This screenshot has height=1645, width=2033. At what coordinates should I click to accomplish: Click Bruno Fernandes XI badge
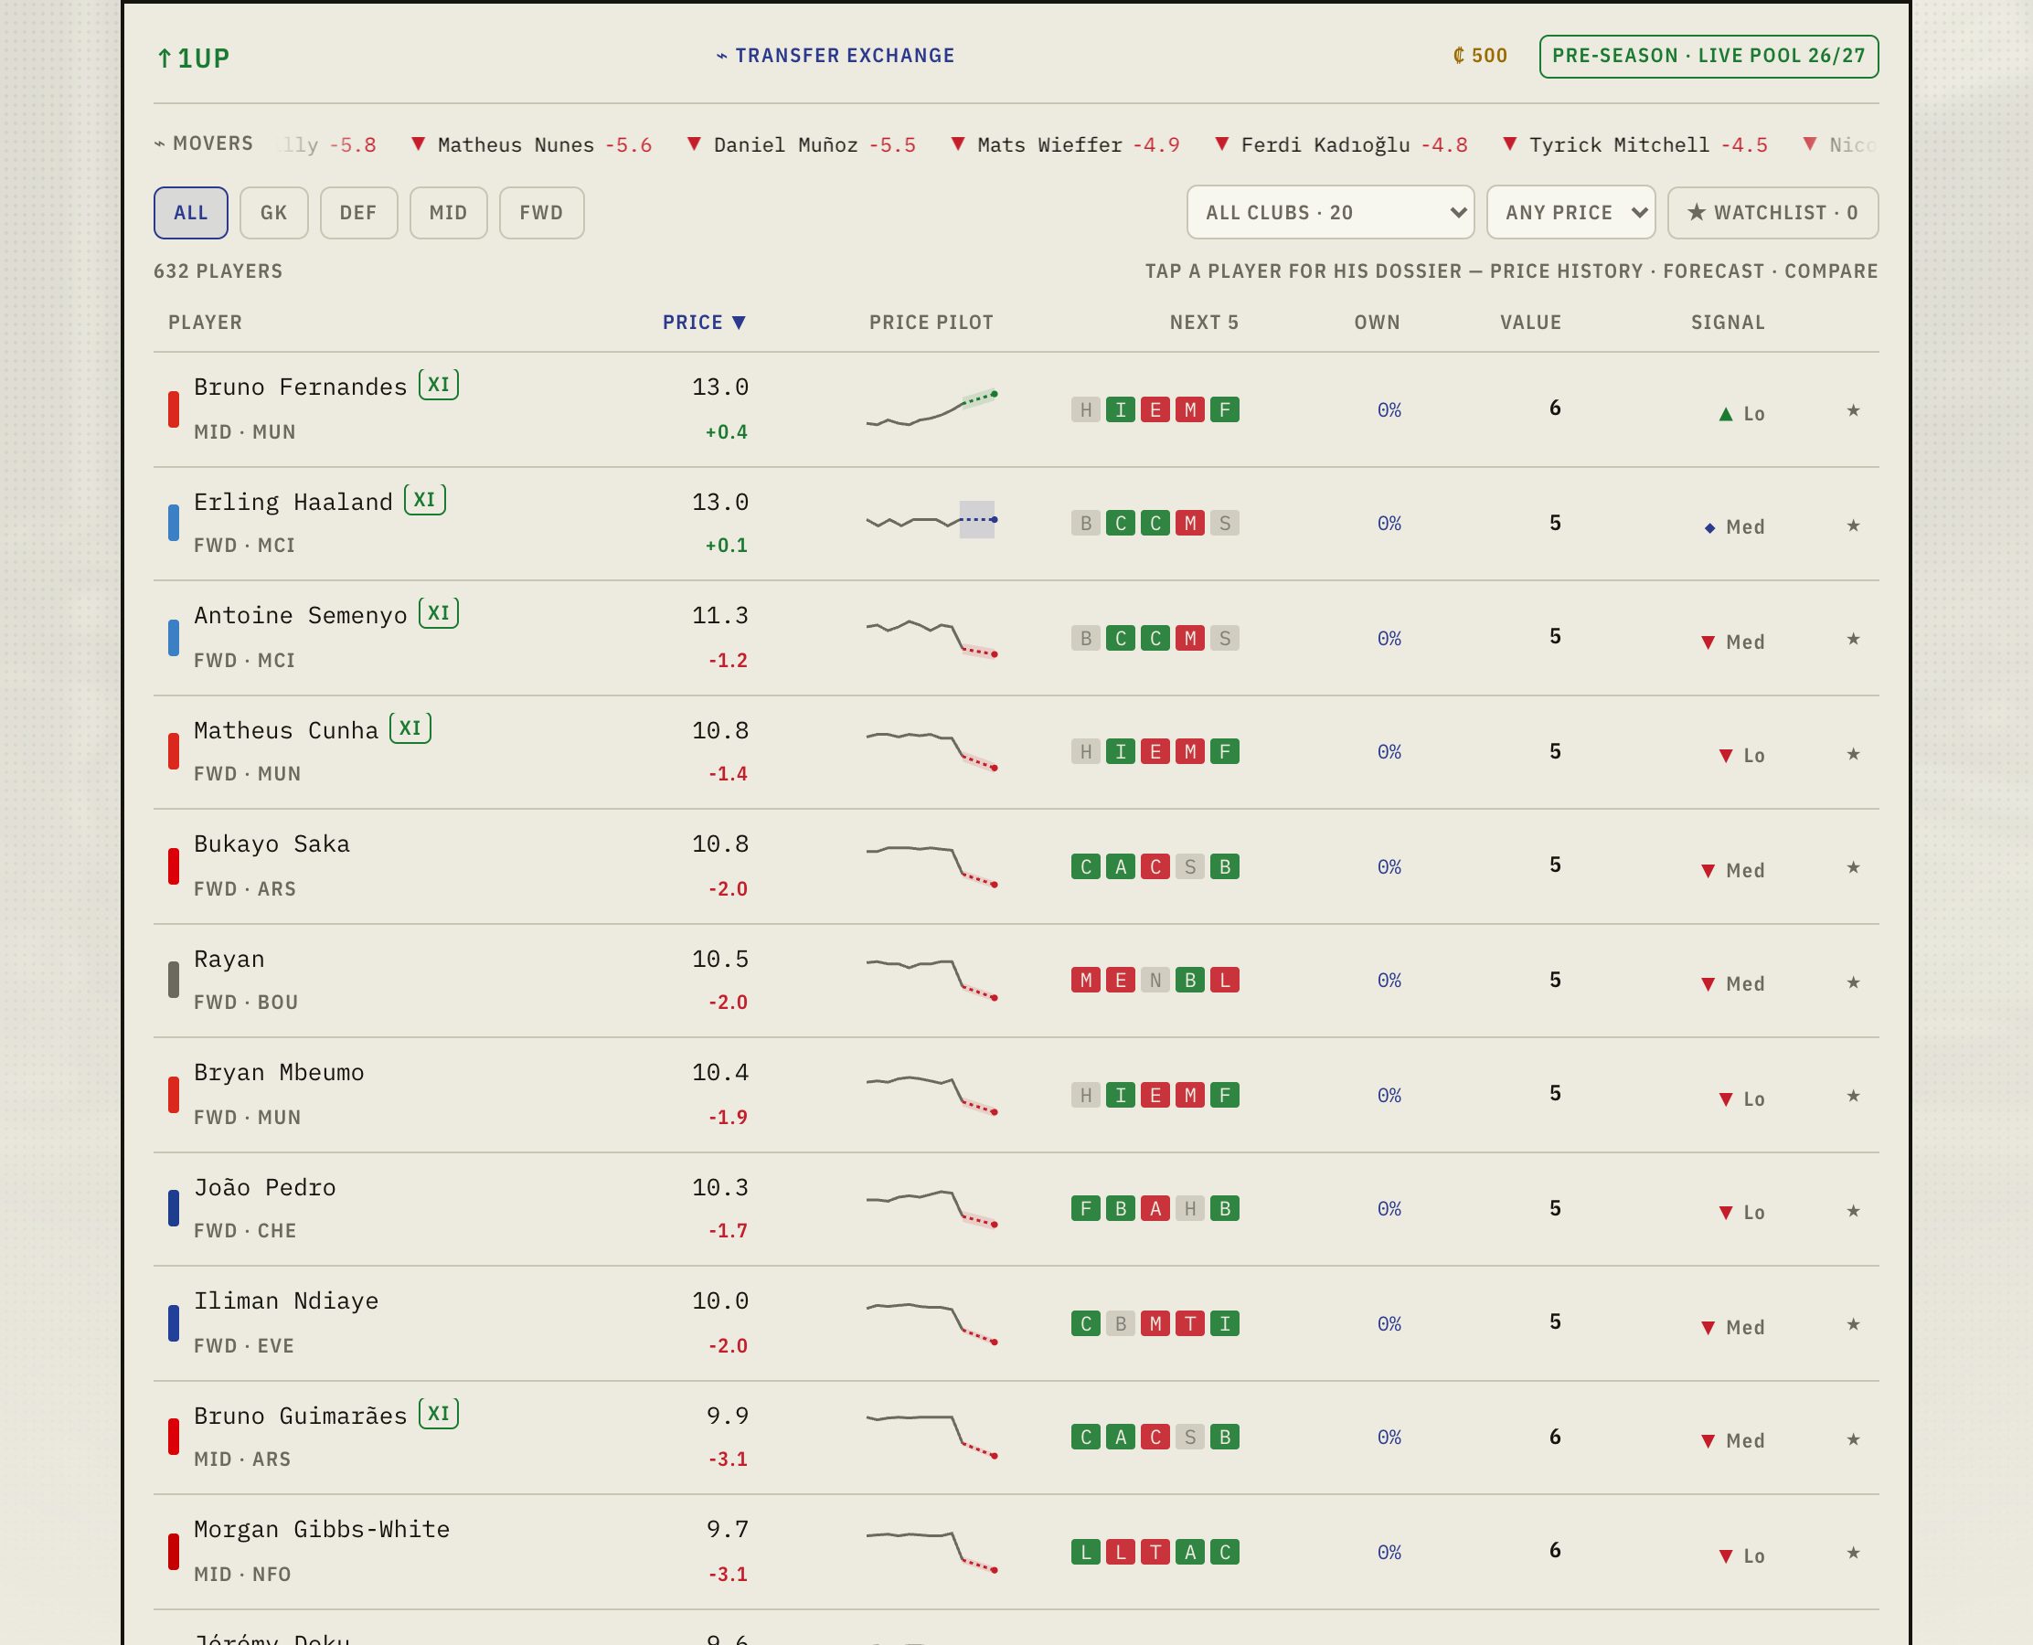tap(439, 384)
